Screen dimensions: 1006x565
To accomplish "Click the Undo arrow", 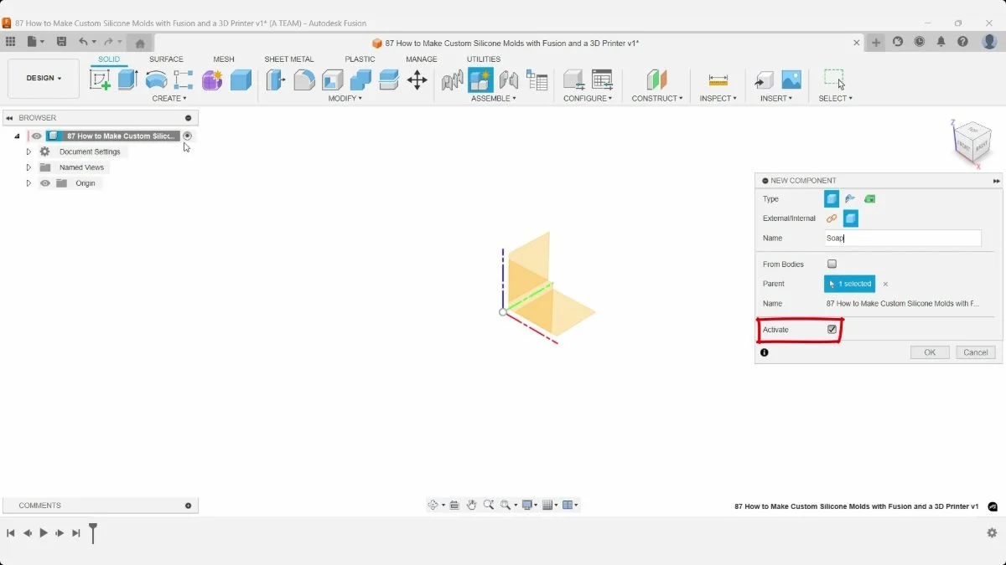I will tap(83, 41).
